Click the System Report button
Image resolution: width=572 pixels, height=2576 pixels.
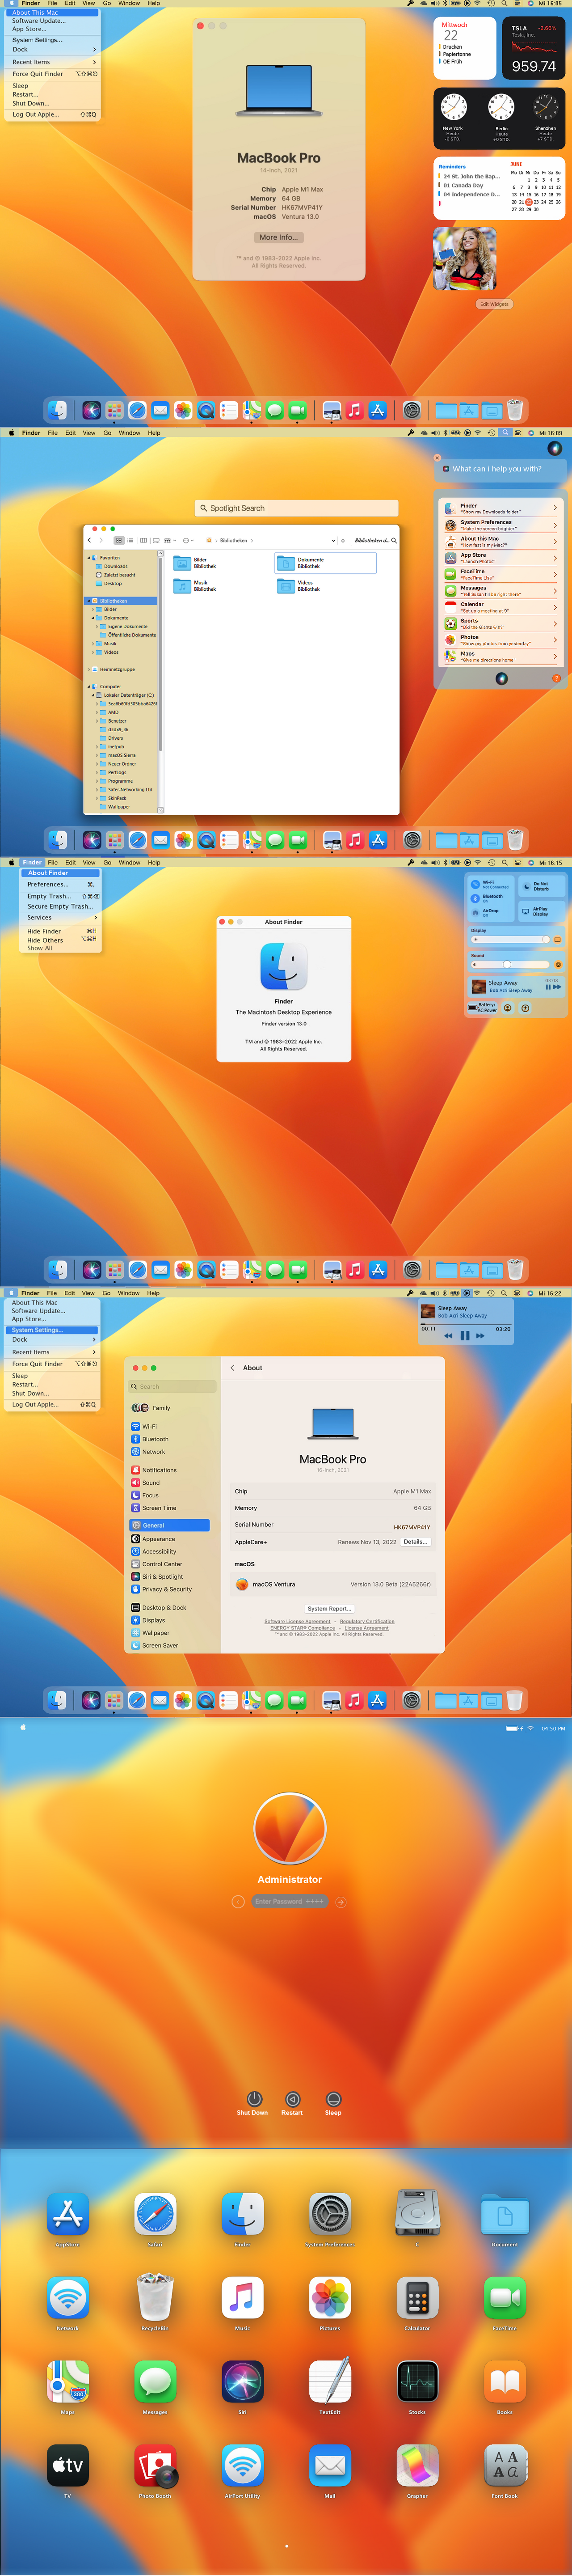(x=329, y=1609)
